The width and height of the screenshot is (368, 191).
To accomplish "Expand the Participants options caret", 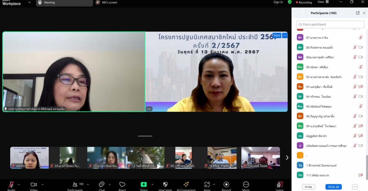I will 88,184.
